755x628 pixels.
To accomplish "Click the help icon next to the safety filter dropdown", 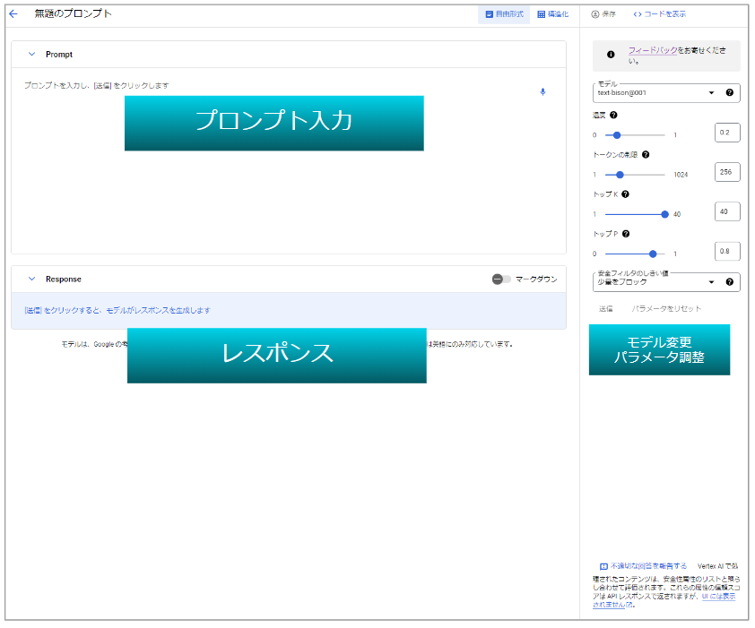I will pyautogui.click(x=730, y=282).
